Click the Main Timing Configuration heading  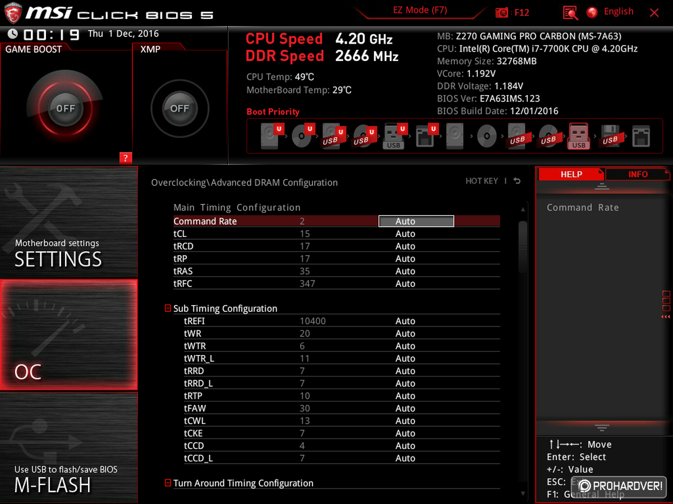(237, 208)
